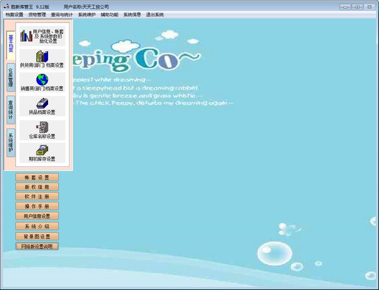
Task: Open the 货物管理 menu
Action: coord(37,14)
